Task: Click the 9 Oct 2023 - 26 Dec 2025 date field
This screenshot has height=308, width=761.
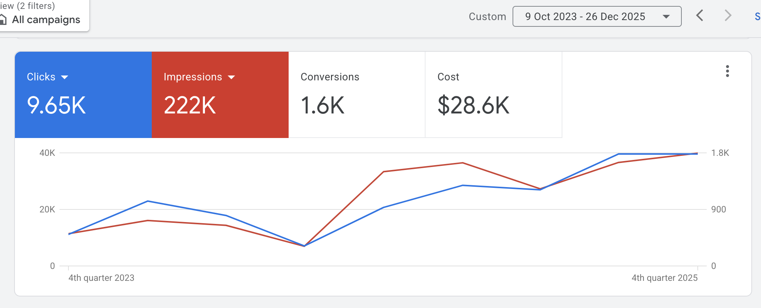Action: pyautogui.click(x=585, y=16)
